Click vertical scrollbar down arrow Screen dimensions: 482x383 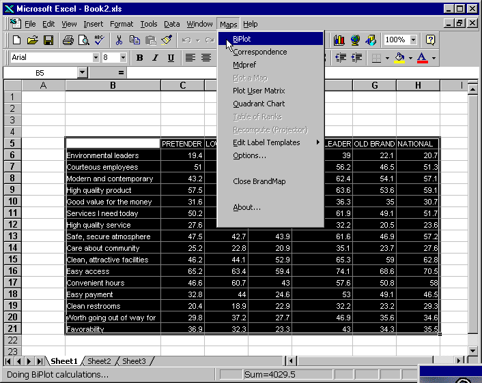coord(472,351)
